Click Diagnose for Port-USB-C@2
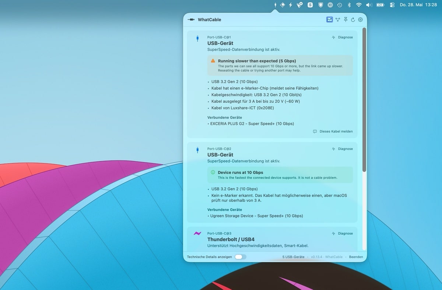The width and height of the screenshot is (442, 290). 342,149
